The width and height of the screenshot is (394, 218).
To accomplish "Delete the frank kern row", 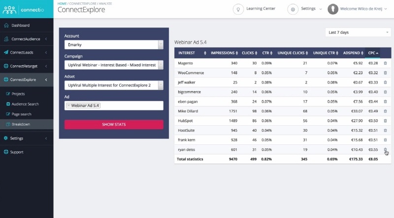I will [385, 140].
